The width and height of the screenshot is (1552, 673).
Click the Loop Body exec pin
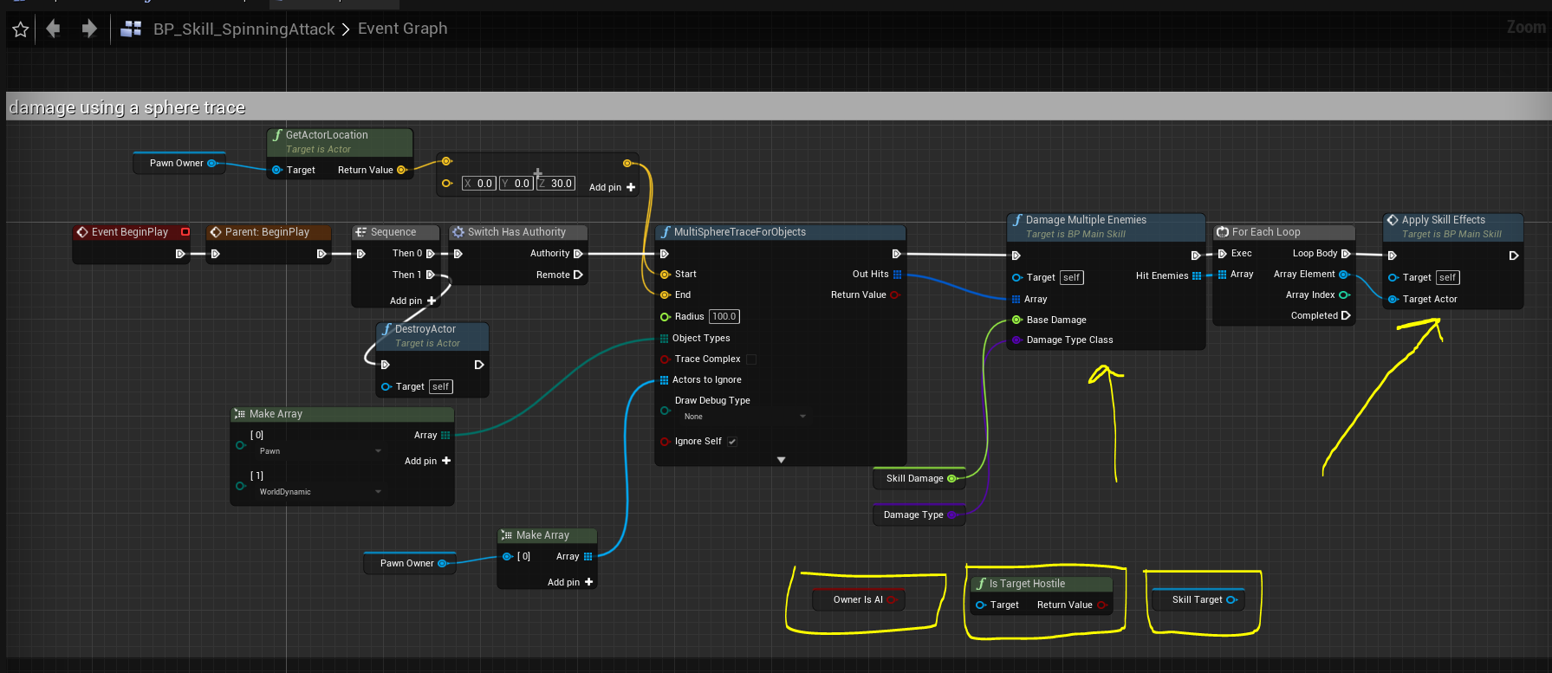(x=1346, y=254)
